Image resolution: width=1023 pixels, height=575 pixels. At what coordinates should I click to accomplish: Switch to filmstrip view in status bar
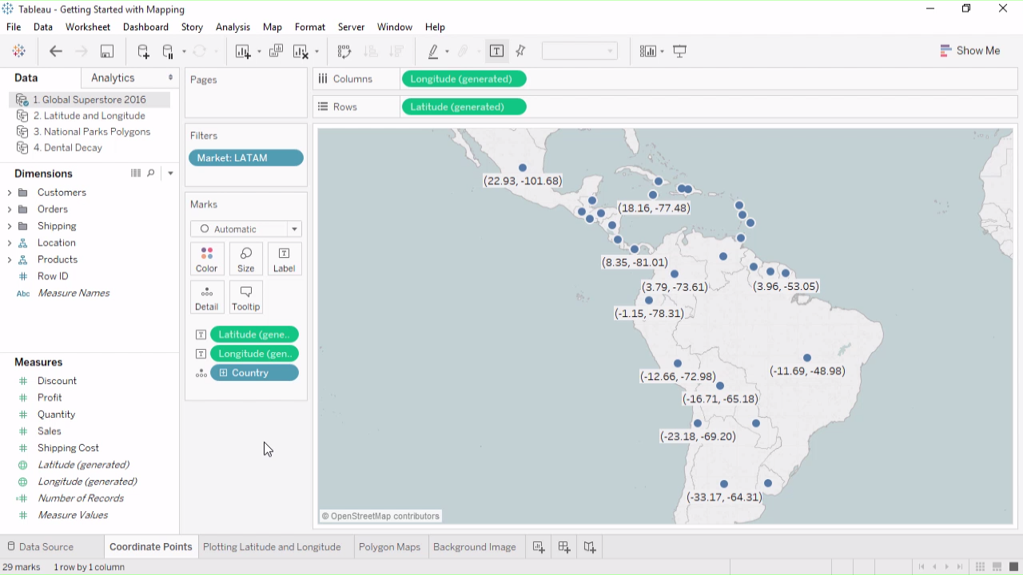997,567
